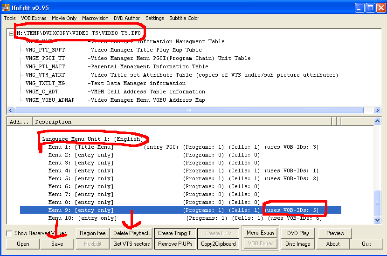387x256 pixels.
Task: Click the Menu Extras button
Action: coord(260,233)
